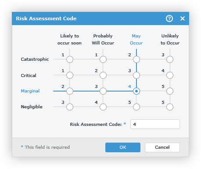Select Catastrophic and Likely to occur soon radio
The width and height of the screenshot is (201, 169).
70,59
